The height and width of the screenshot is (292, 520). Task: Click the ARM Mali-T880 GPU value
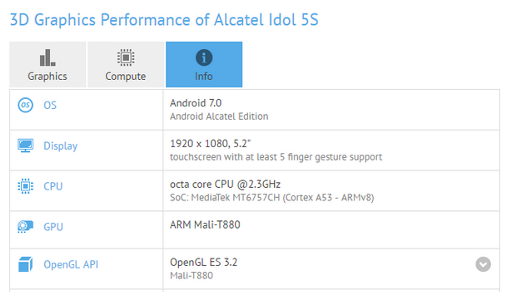click(205, 225)
